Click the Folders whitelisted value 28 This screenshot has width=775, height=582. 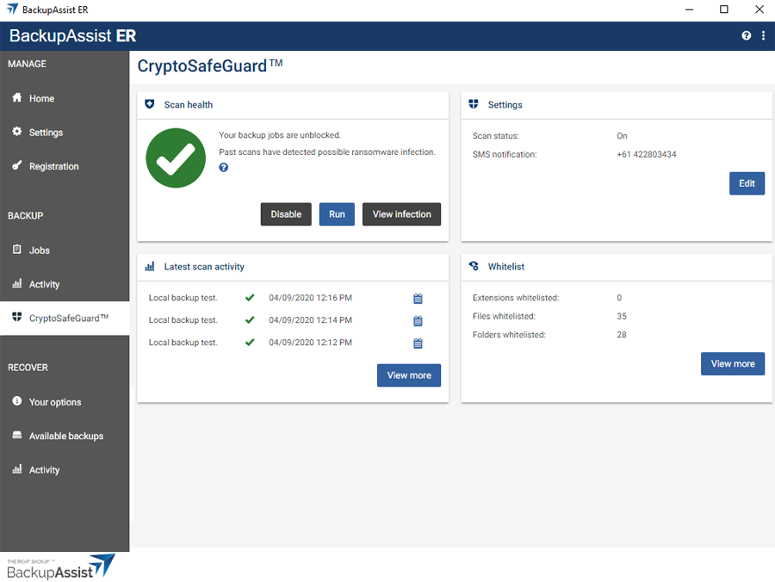pos(622,334)
